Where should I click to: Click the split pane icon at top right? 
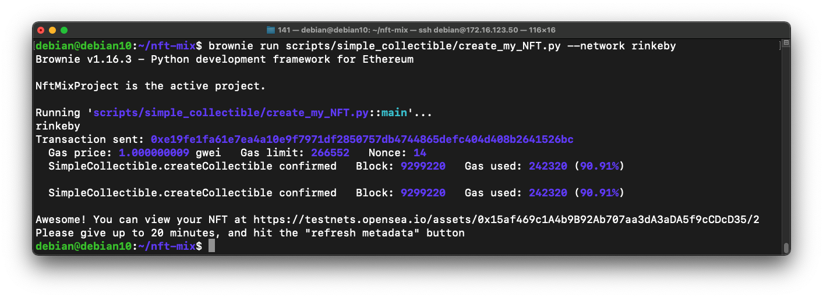pyautogui.click(x=786, y=44)
